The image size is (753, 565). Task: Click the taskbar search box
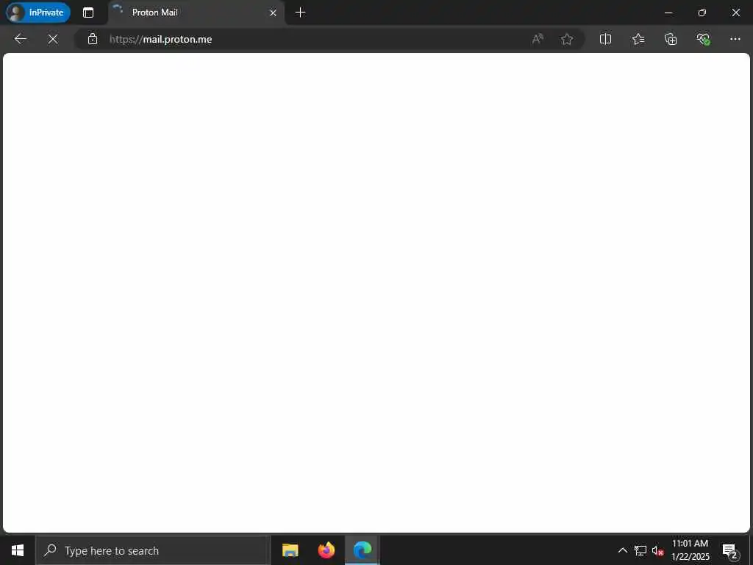coord(153,550)
